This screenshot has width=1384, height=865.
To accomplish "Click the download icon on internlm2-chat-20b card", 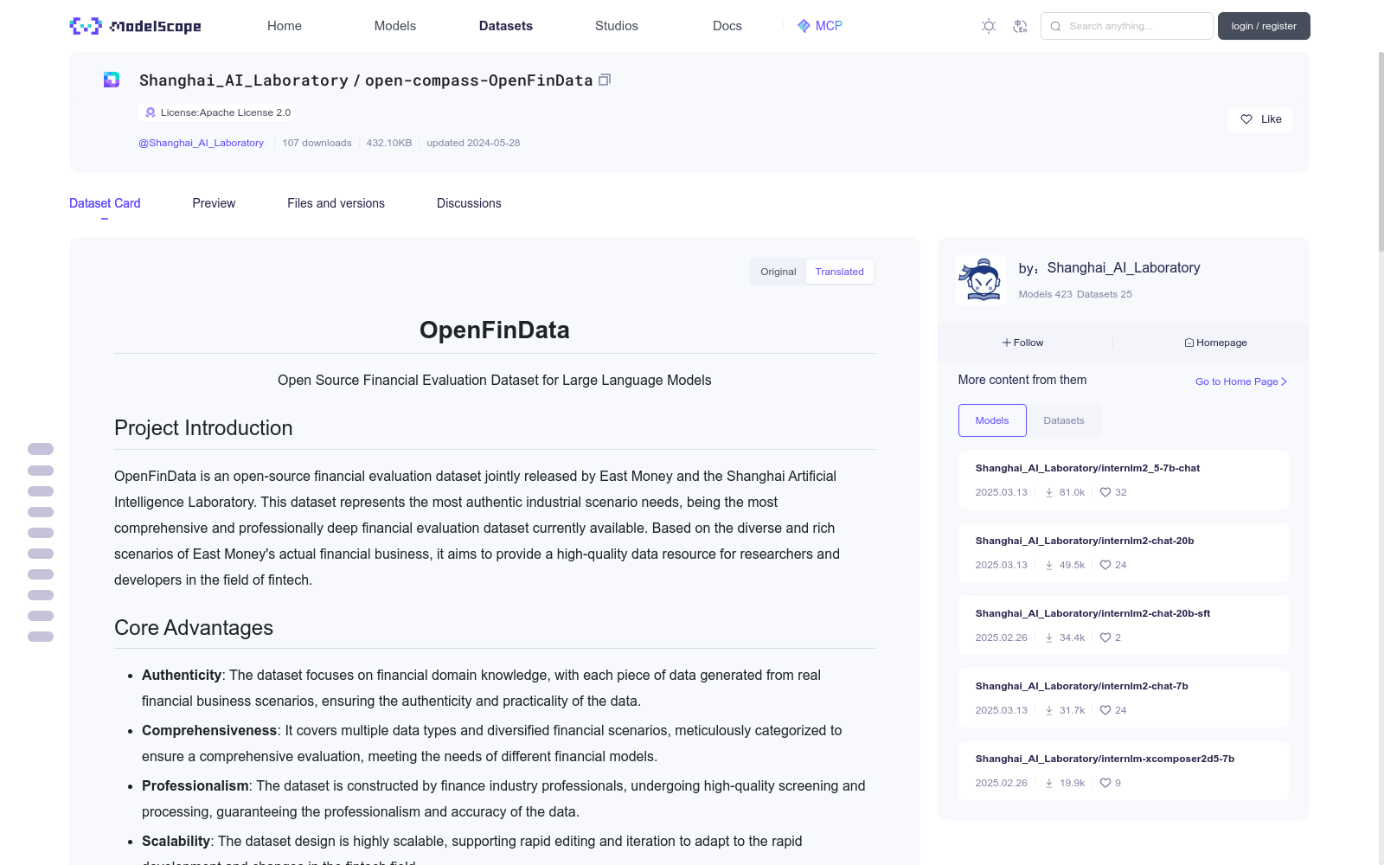I will 1049,565.
